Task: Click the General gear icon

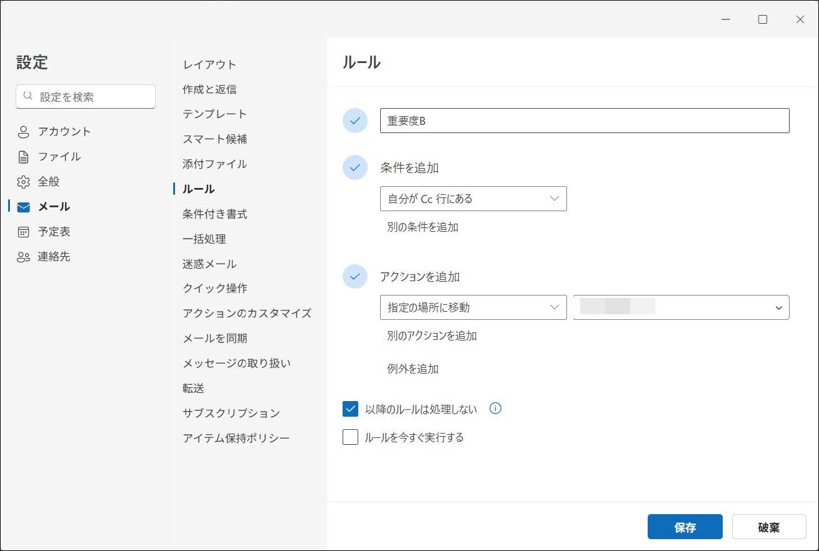Action: (24, 182)
